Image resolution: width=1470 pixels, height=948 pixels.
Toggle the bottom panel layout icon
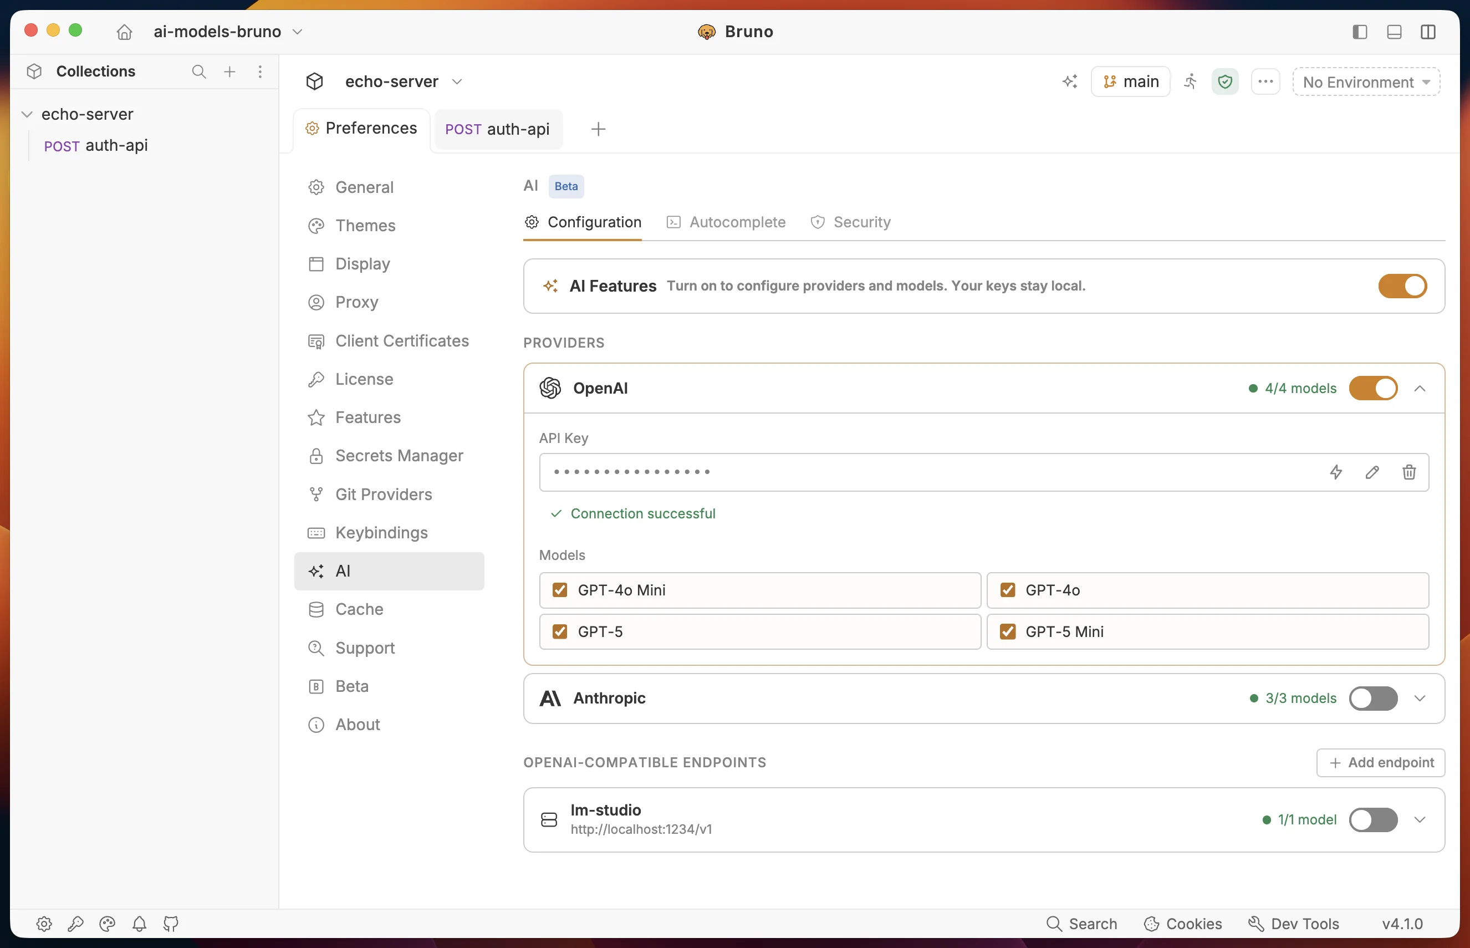[x=1394, y=32]
